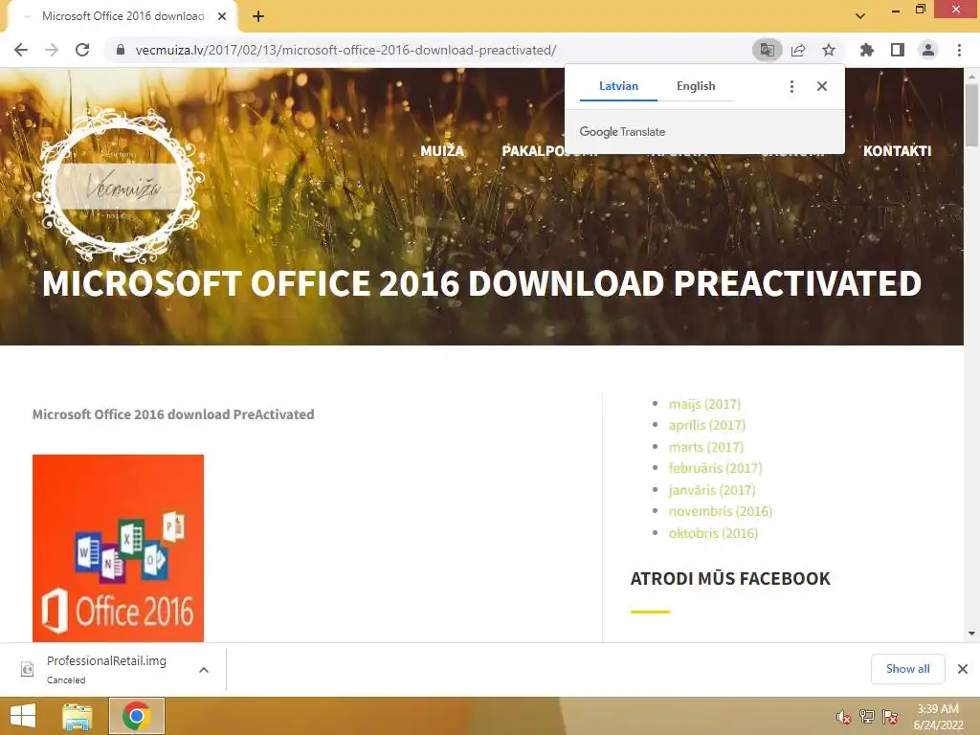Share this page using the share icon
Image resolution: width=980 pixels, height=735 pixels.
point(798,50)
